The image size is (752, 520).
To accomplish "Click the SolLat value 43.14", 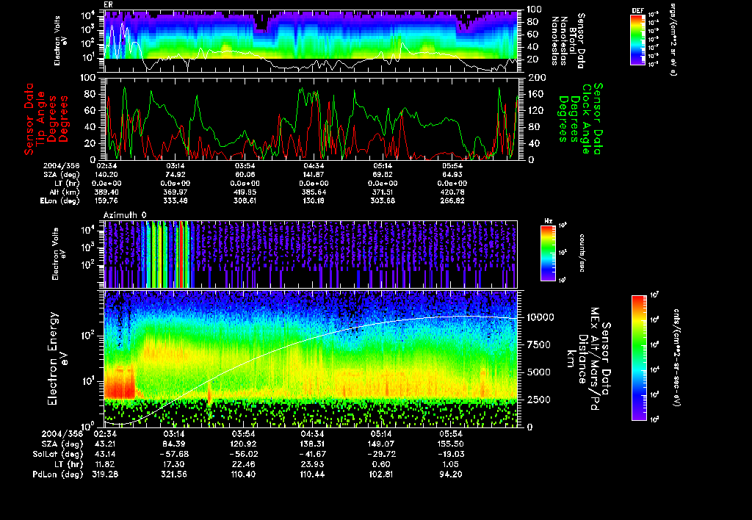I will pyautogui.click(x=104, y=454).
